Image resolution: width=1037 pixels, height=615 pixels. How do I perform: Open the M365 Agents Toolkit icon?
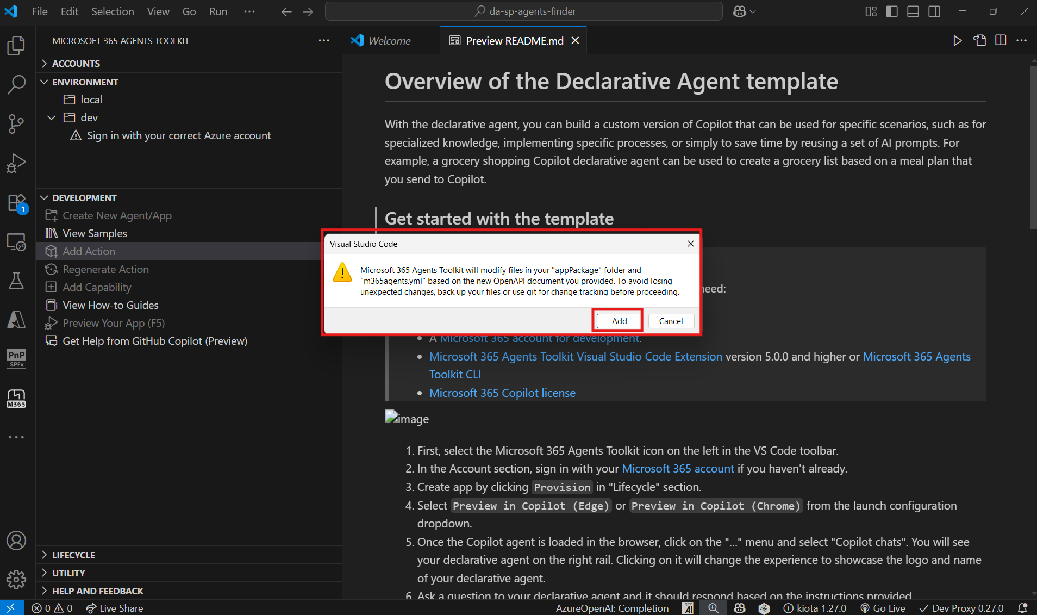[x=16, y=398]
